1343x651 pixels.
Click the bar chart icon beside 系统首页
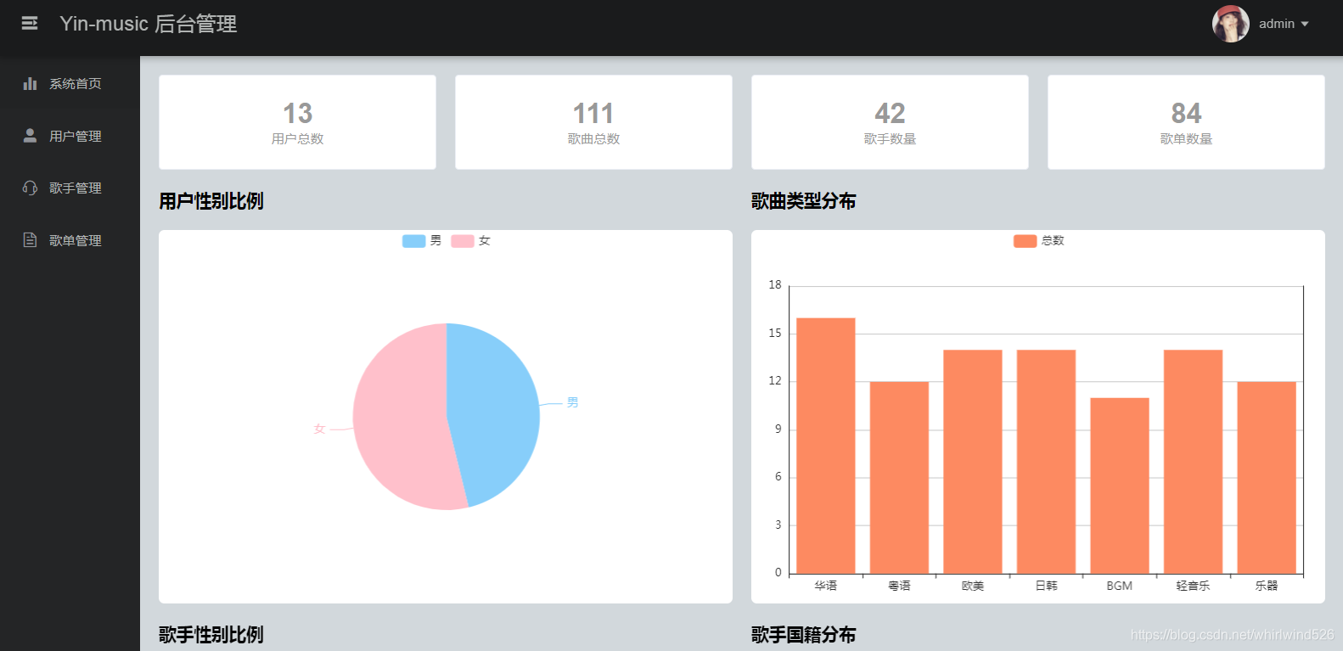click(x=30, y=83)
